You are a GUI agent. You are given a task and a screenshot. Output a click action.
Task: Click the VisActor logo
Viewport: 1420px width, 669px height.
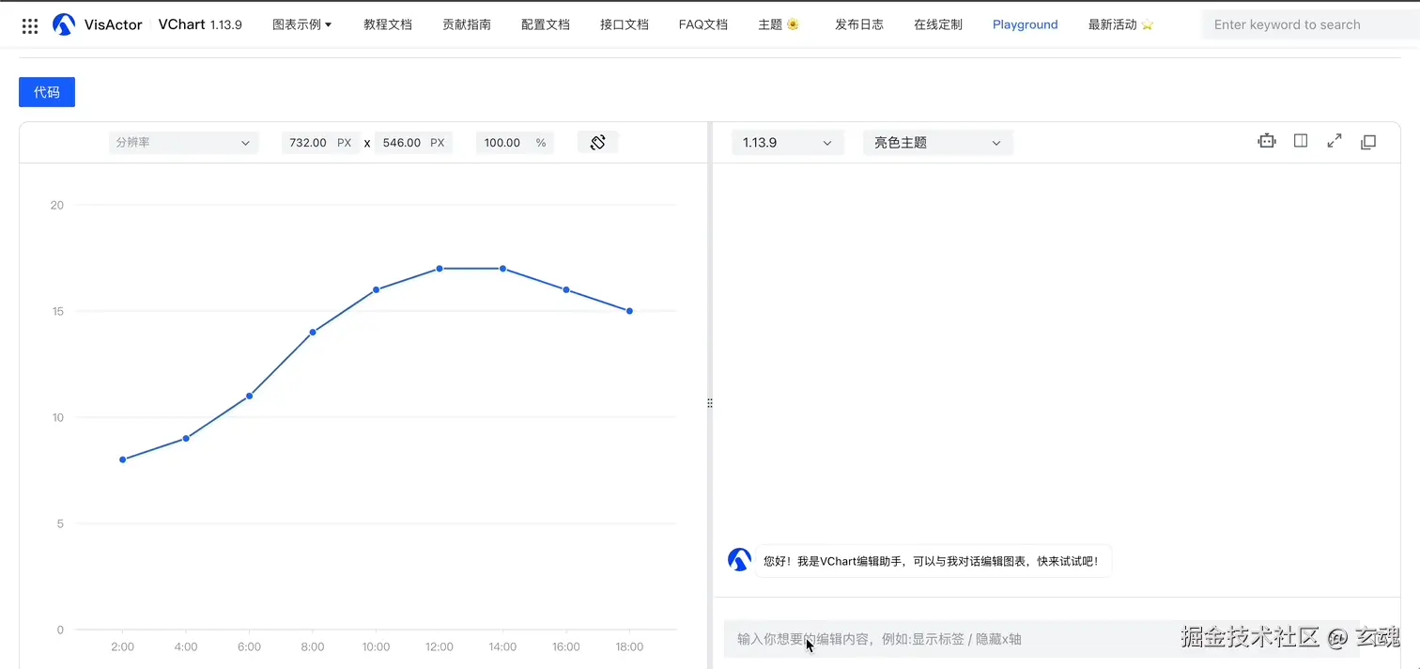coord(64,24)
